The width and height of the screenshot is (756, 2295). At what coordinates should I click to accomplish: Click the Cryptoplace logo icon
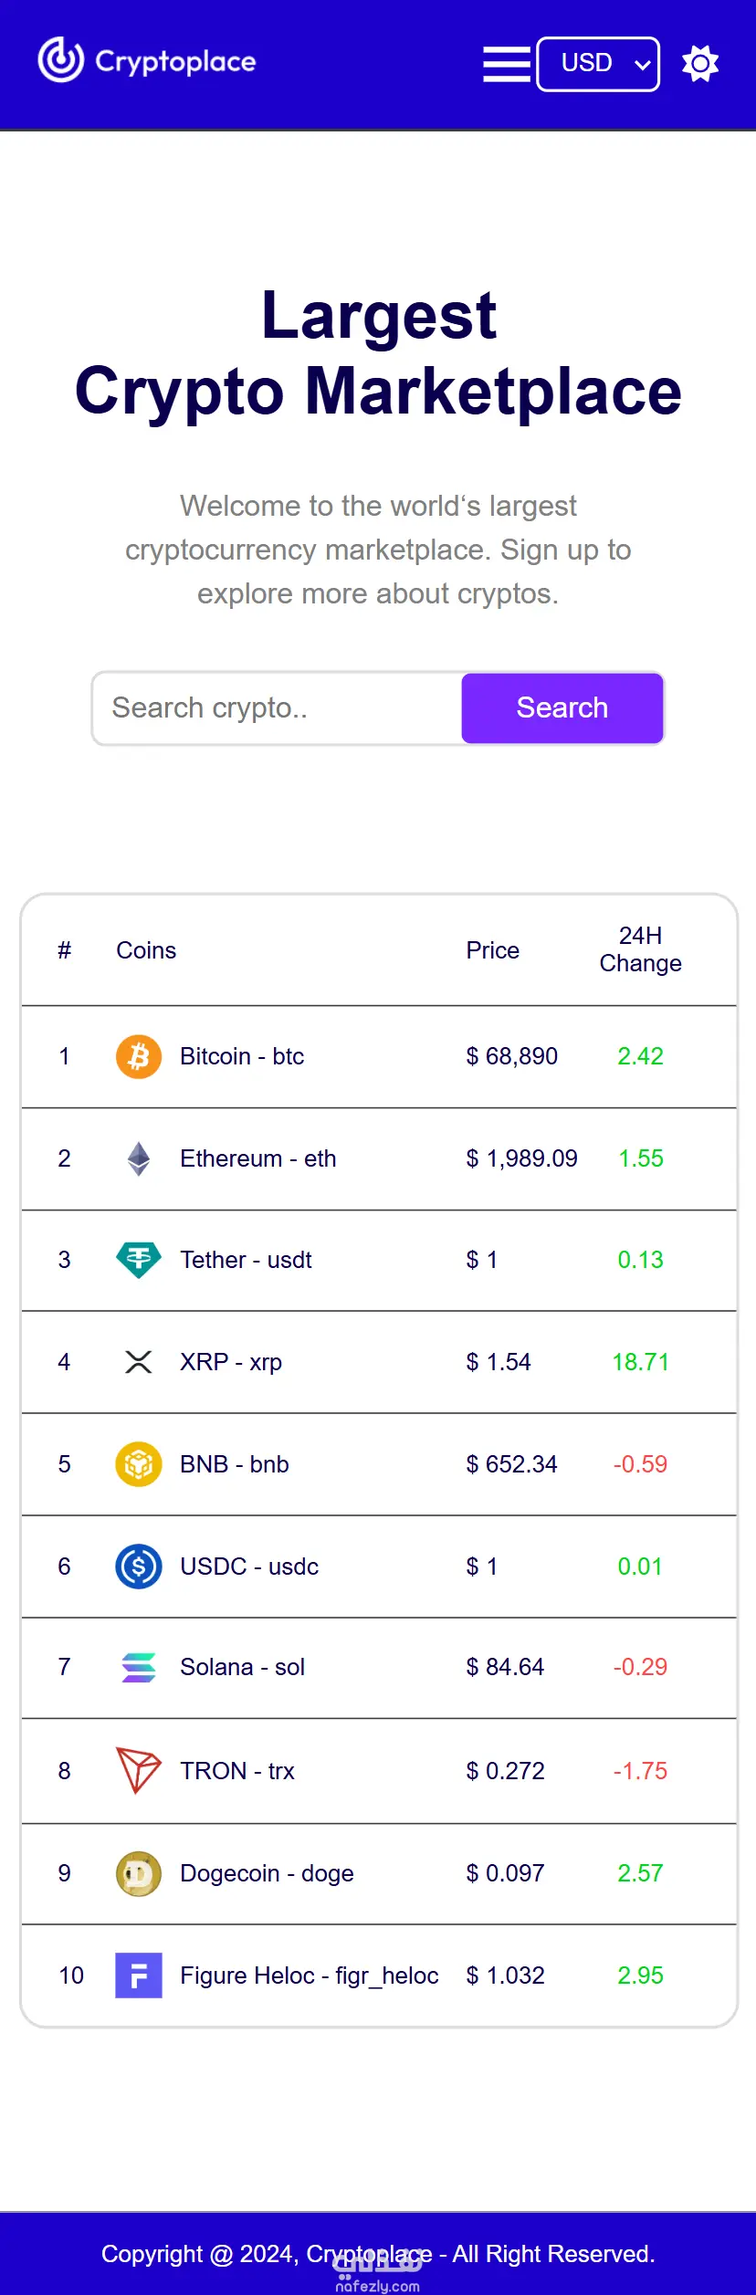tap(61, 60)
